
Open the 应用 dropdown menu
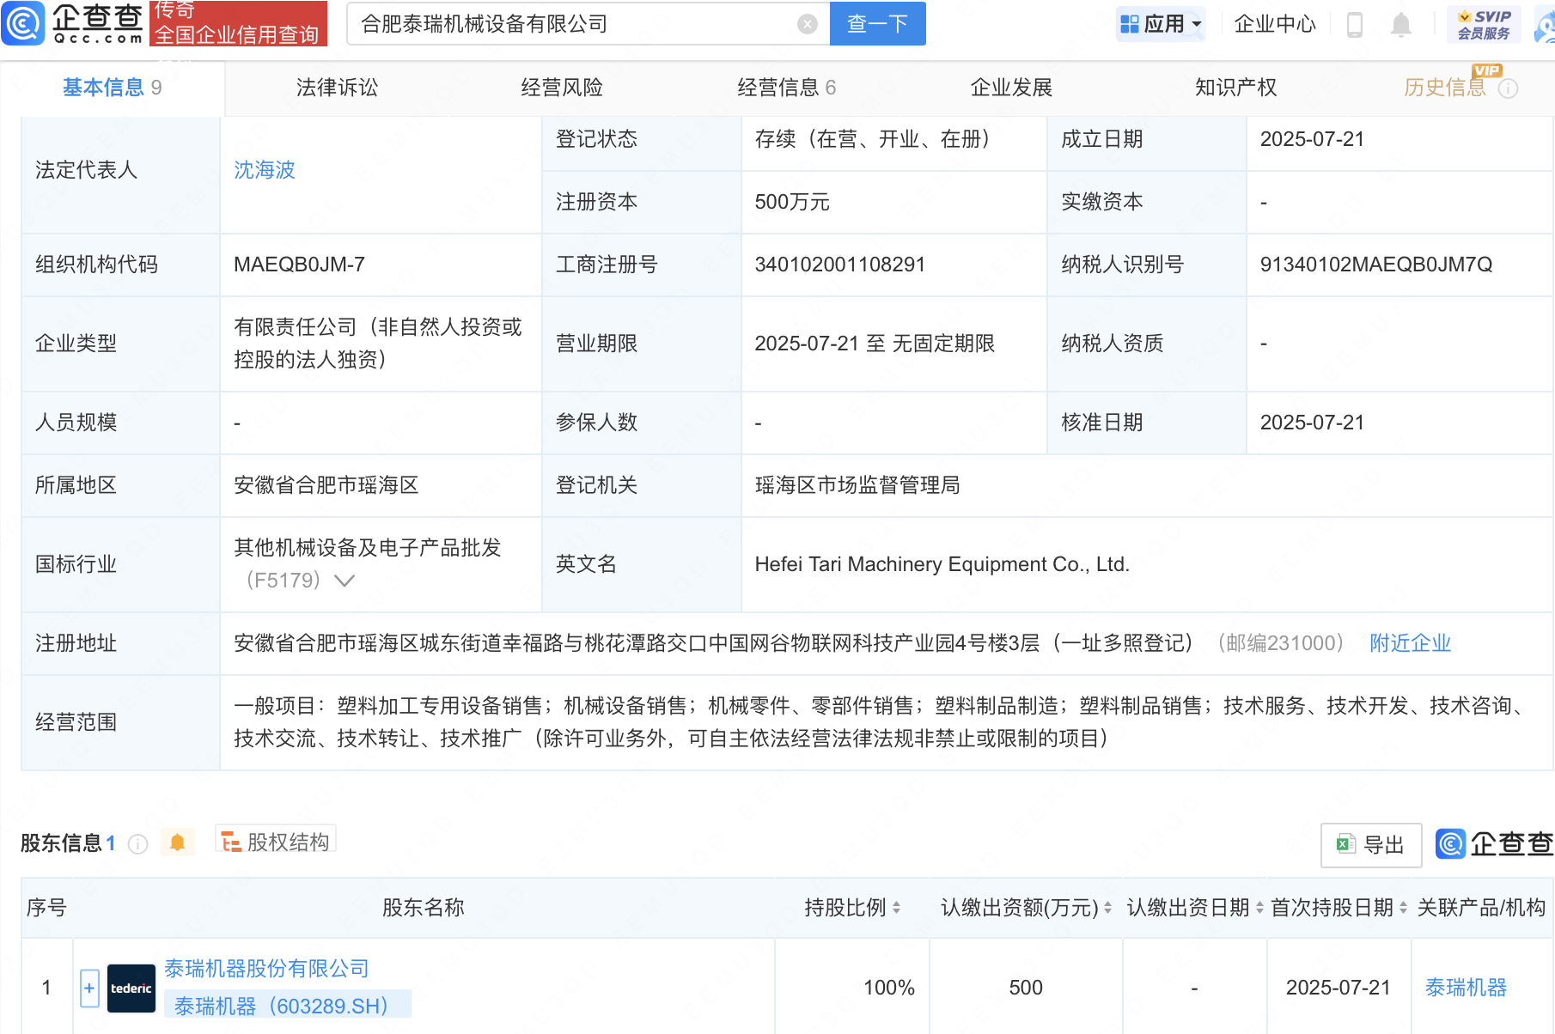pyautogui.click(x=1162, y=24)
